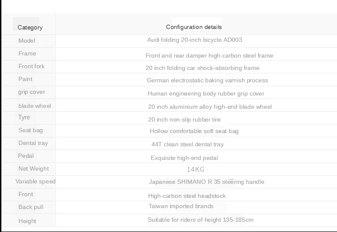Select the Pedal row label
This screenshot has width=337, height=232.
pos(26,156)
